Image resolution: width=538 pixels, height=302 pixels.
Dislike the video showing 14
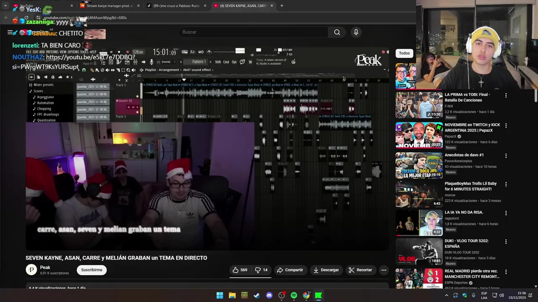point(261,270)
